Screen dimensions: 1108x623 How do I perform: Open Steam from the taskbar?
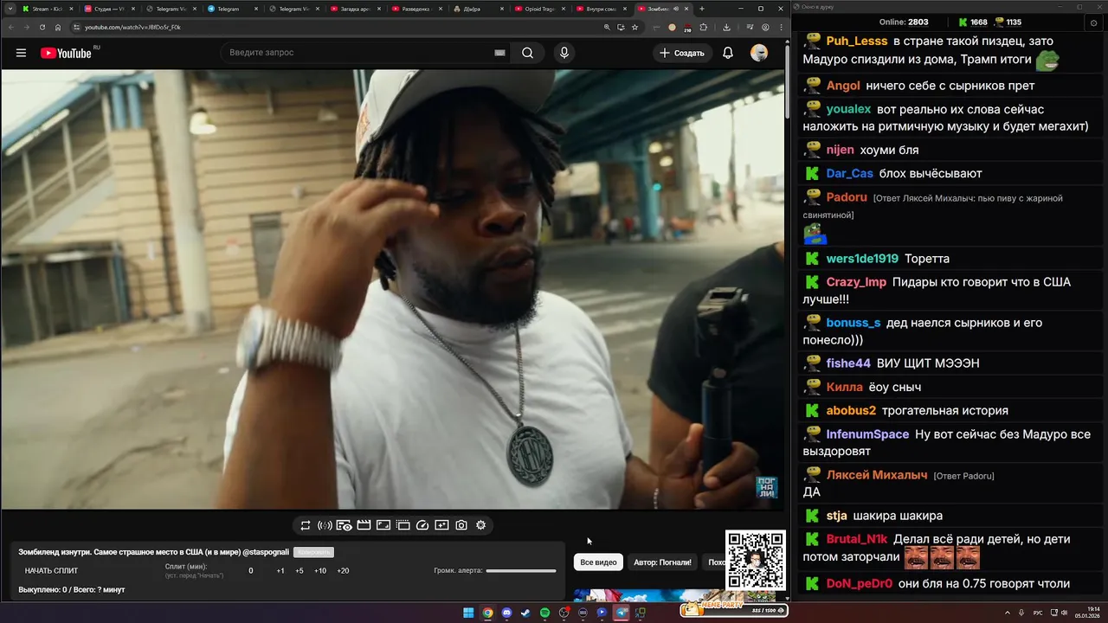click(525, 613)
